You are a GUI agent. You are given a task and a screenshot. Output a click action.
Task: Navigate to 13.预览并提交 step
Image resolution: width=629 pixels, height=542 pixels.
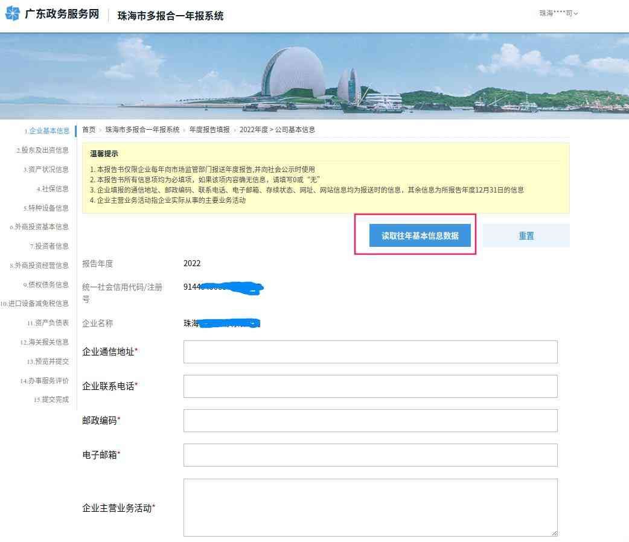[48, 362]
